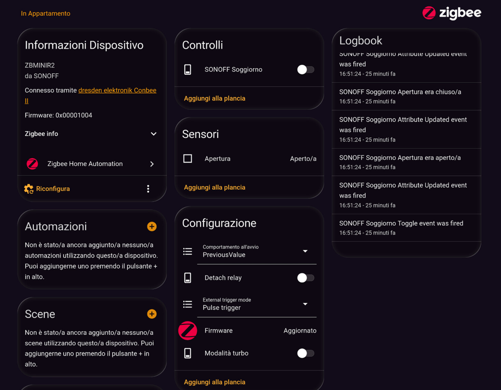The image size is (501, 390).
Task: Click the SONOFF Soggiorno device icon
Action: [x=188, y=70]
